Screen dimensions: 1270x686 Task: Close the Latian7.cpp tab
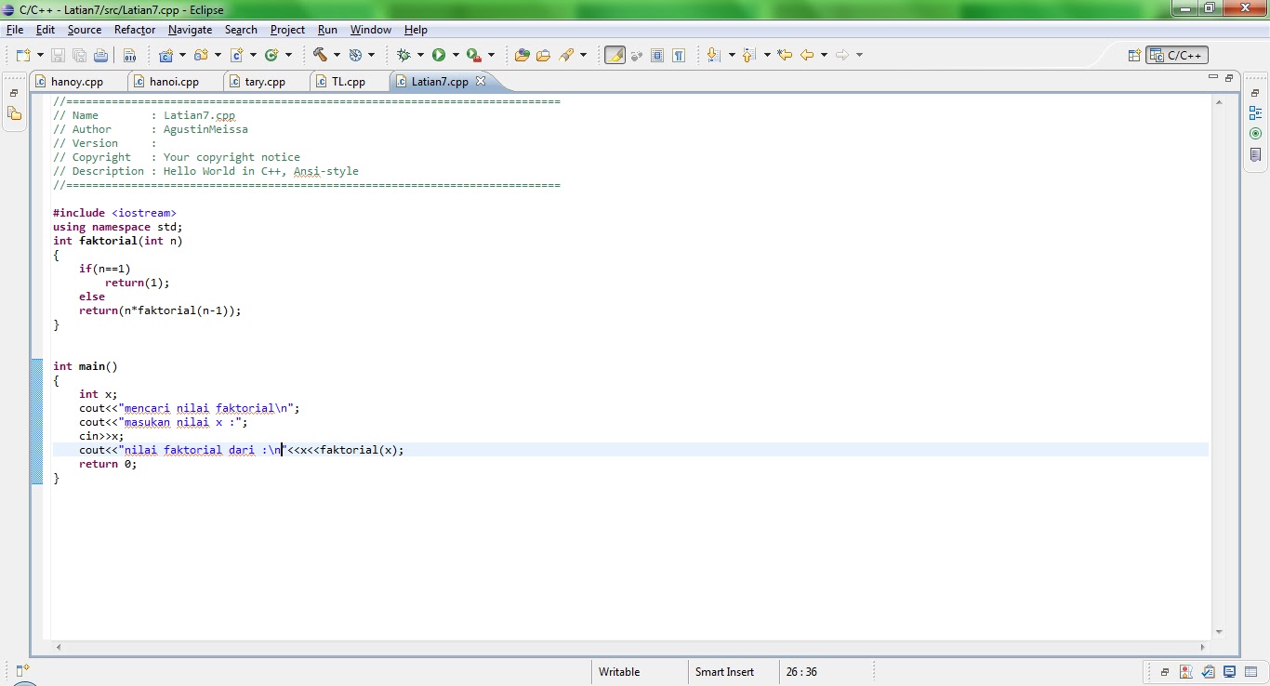pyautogui.click(x=481, y=81)
